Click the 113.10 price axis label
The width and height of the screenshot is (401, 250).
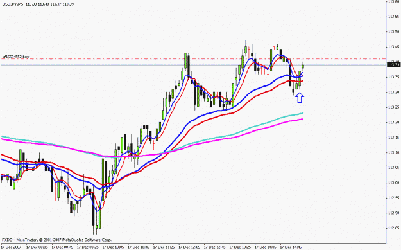click(x=393, y=153)
